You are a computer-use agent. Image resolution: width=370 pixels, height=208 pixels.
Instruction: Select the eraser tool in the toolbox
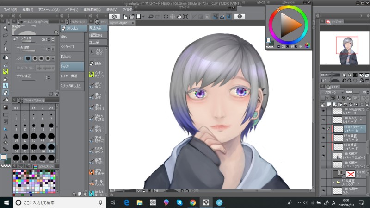point(6,92)
